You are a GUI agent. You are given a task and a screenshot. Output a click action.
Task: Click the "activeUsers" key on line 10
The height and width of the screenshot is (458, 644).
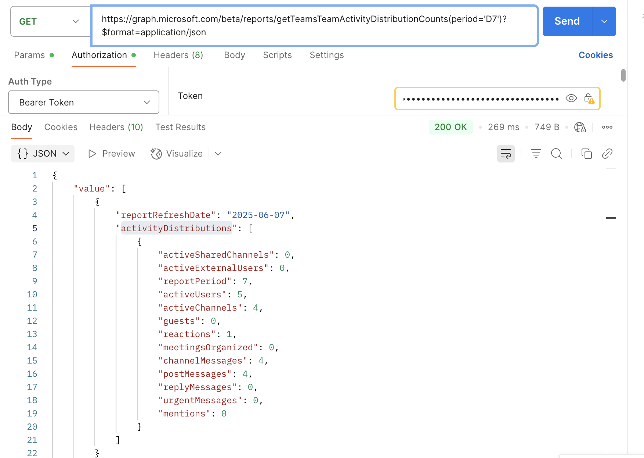[192, 294]
